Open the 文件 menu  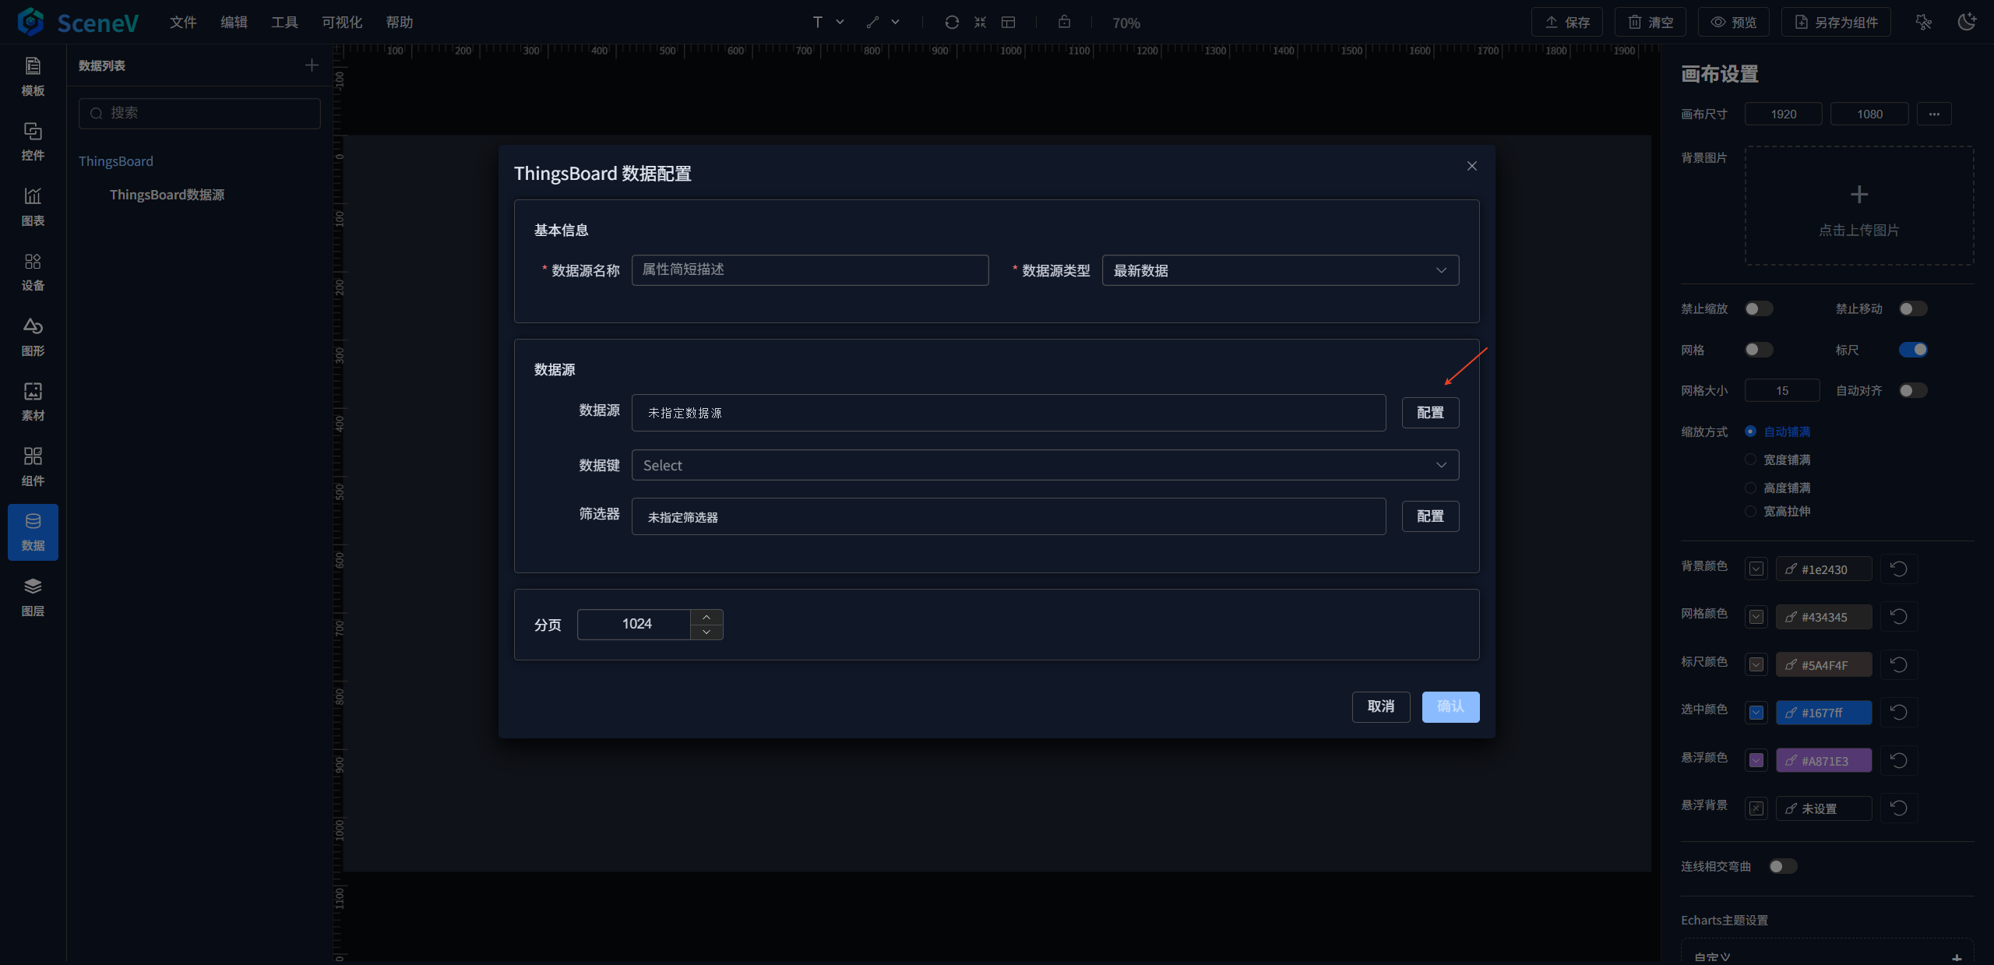point(183,22)
